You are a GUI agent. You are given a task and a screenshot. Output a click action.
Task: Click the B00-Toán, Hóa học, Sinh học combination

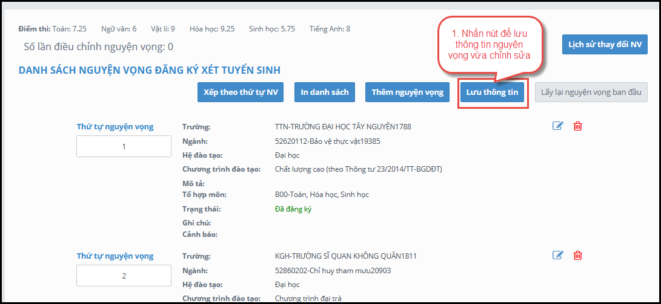322,195
